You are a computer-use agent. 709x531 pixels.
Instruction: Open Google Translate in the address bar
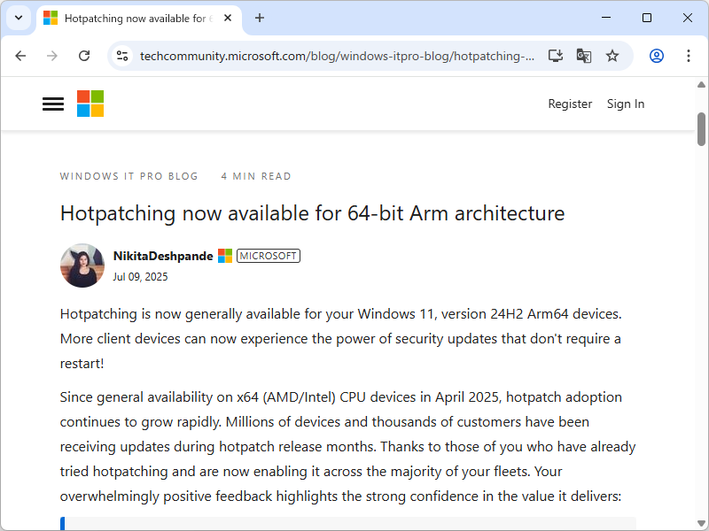click(584, 55)
